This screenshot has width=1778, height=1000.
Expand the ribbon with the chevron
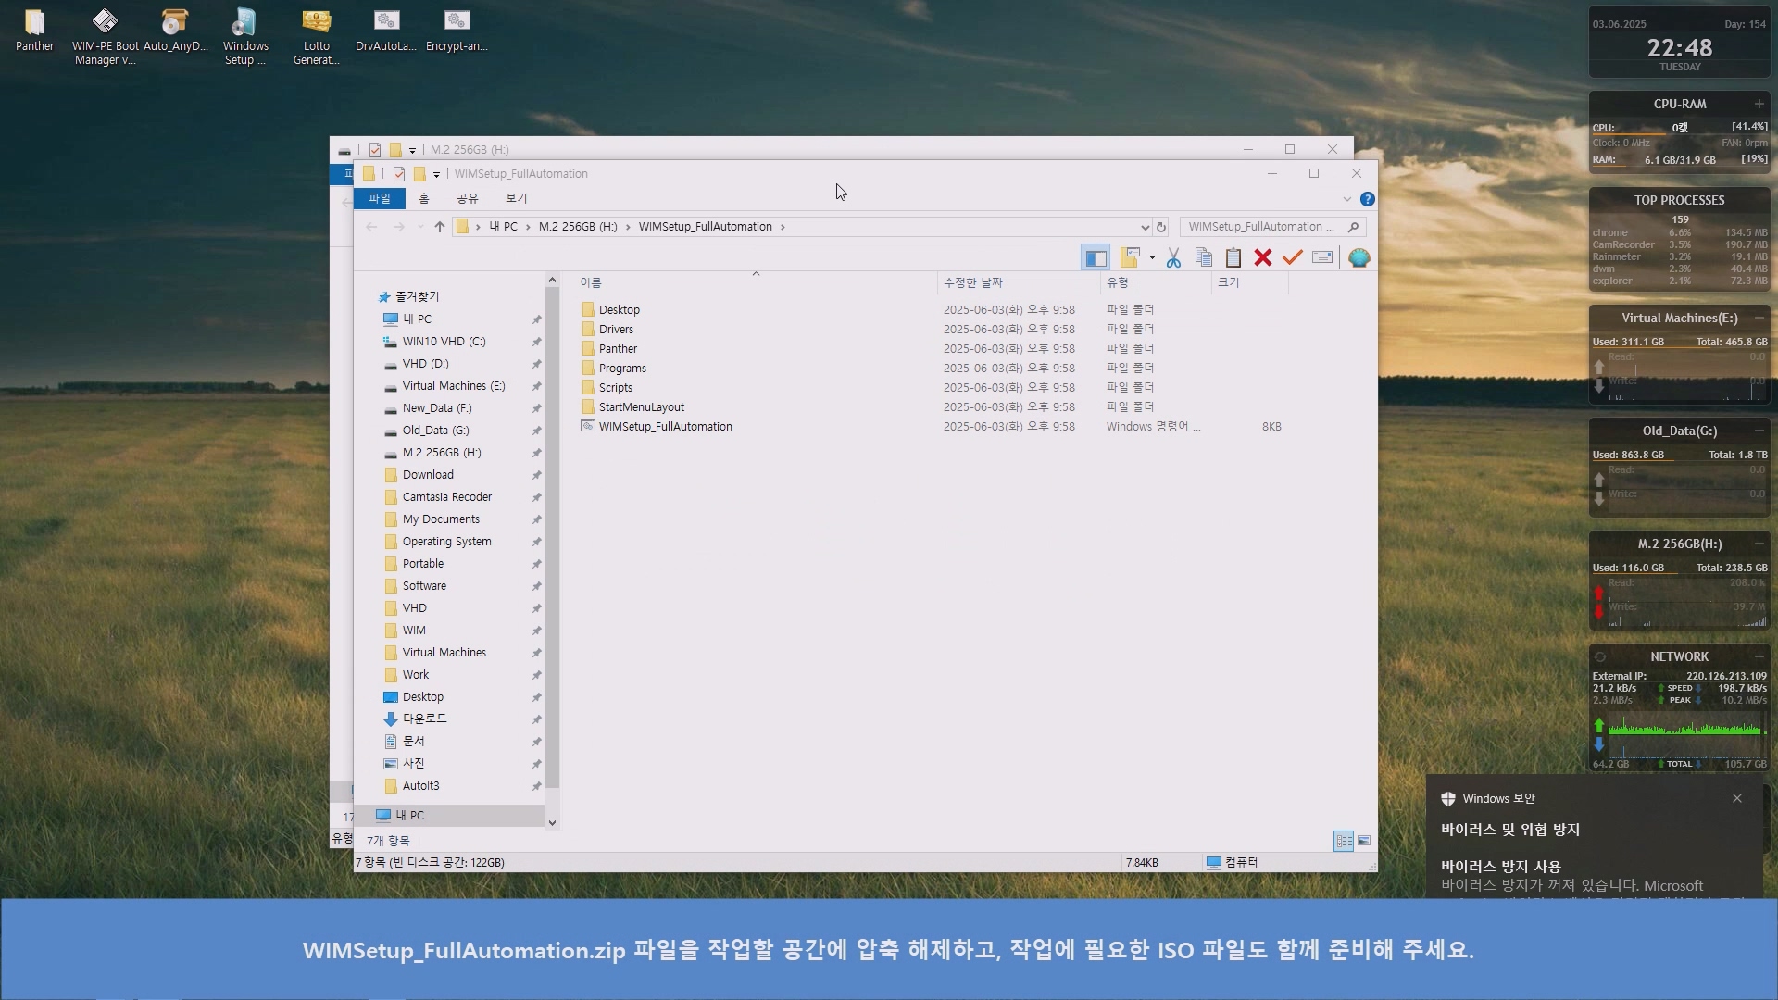[1346, 199]
